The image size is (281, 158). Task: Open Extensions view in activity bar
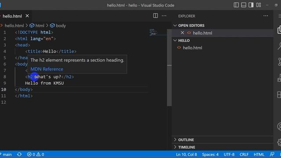[x=279, y=94]
